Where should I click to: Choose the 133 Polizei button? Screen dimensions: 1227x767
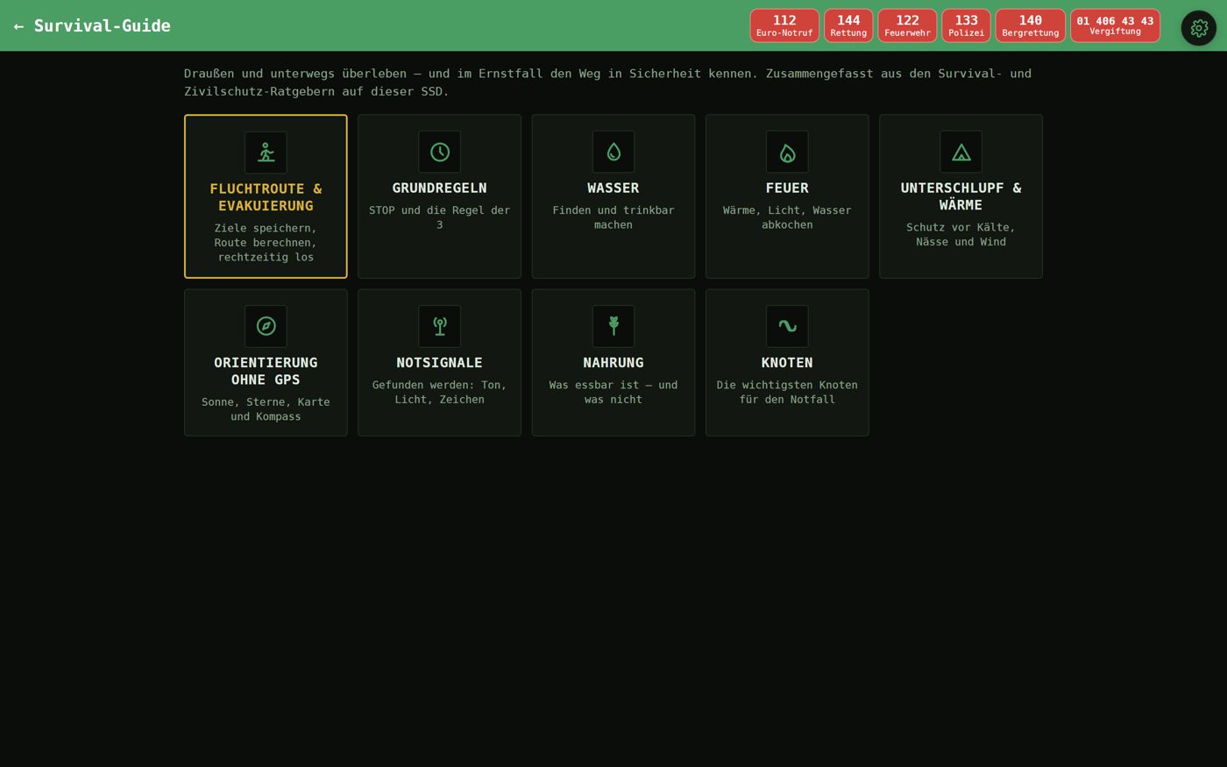pos(966,25)
